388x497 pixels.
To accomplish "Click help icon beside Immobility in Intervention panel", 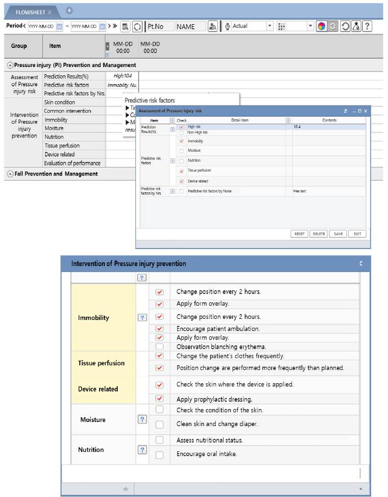I will pyautogui.click(x=142, y=317).
